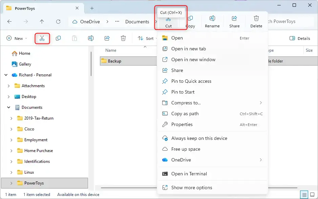Open the New item dropdown

tap(17, 38)
